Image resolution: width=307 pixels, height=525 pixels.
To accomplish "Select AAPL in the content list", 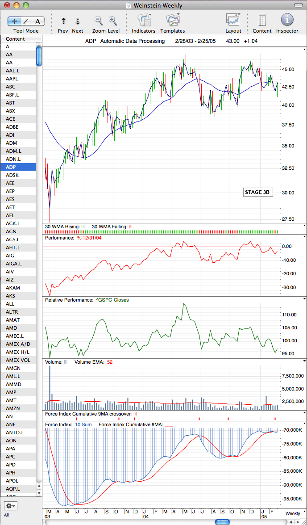I will point(18,79).
